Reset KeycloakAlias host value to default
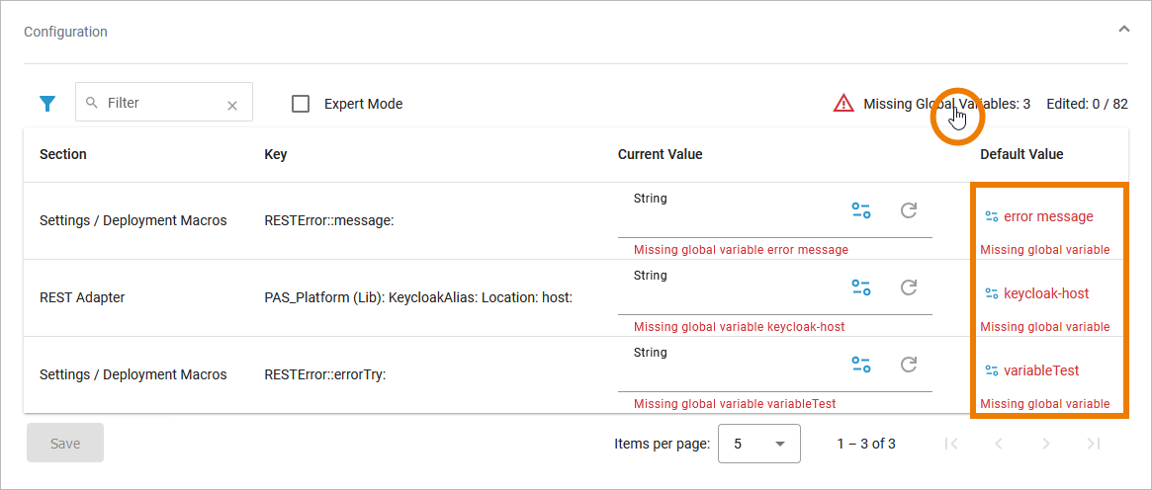The image size is (1152, 490). [908, 287]
